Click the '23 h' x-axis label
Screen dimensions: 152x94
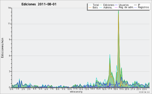[144, 89]
